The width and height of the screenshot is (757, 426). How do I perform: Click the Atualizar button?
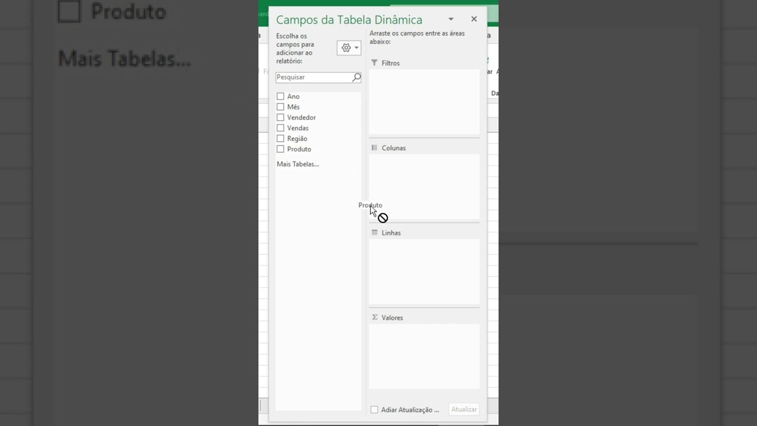coord(464,409)
